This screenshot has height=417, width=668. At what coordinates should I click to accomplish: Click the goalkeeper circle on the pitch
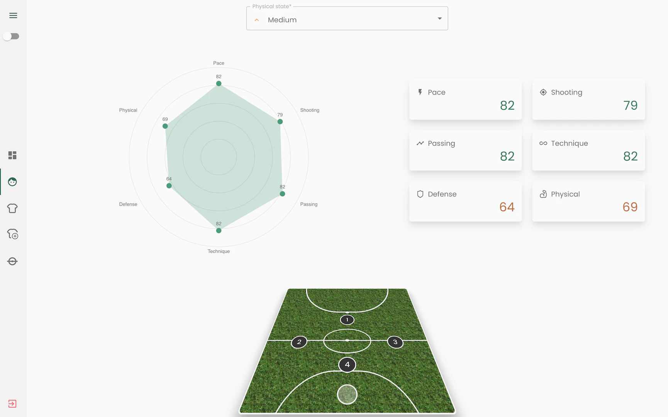coord(347,395)
